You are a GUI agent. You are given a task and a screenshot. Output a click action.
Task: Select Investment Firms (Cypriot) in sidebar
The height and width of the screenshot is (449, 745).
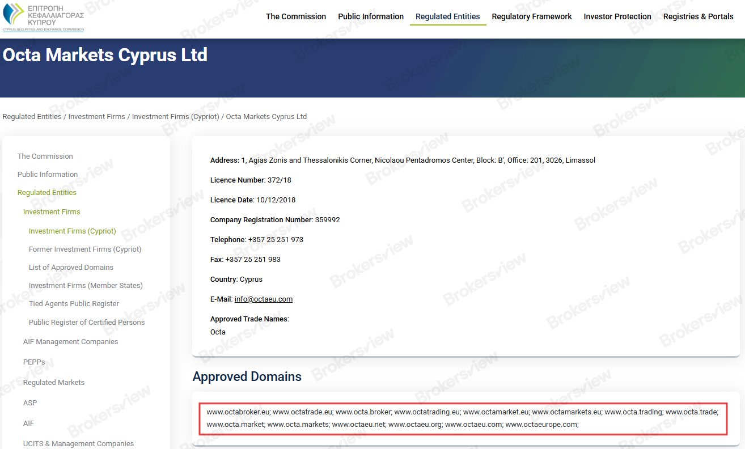73,231
